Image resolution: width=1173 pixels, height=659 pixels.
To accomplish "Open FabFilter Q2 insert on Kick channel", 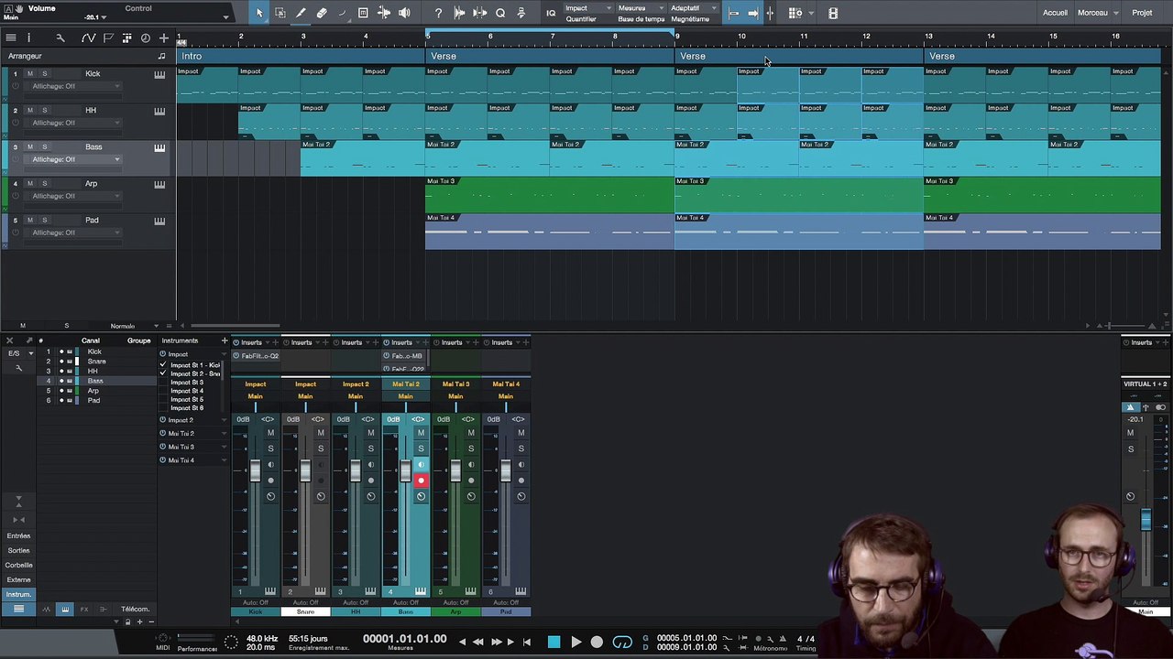I will [256, 356].
